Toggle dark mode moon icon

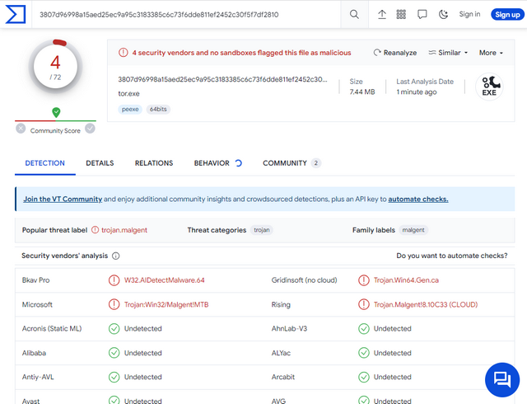pos(444,14)
